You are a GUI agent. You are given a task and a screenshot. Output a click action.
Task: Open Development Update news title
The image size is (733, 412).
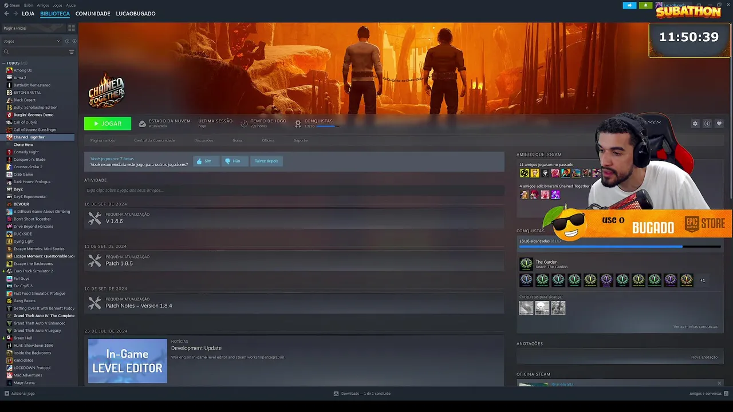[196, 348]
